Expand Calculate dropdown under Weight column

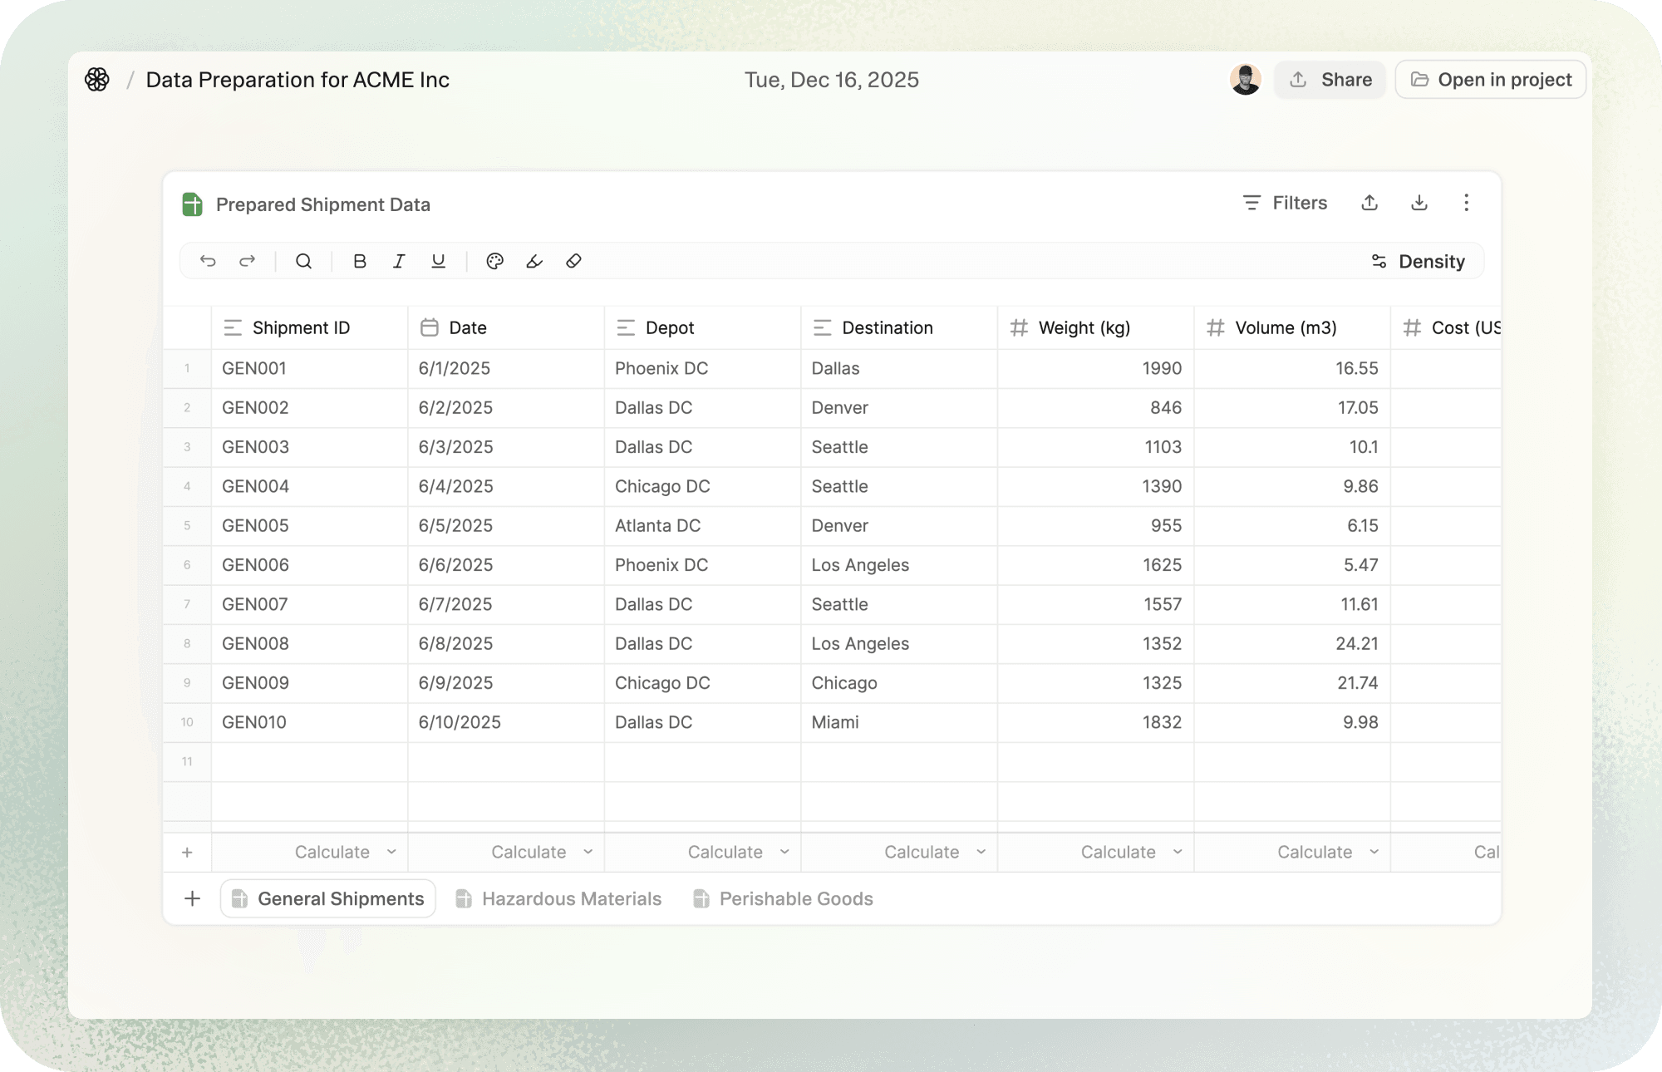1131,852
